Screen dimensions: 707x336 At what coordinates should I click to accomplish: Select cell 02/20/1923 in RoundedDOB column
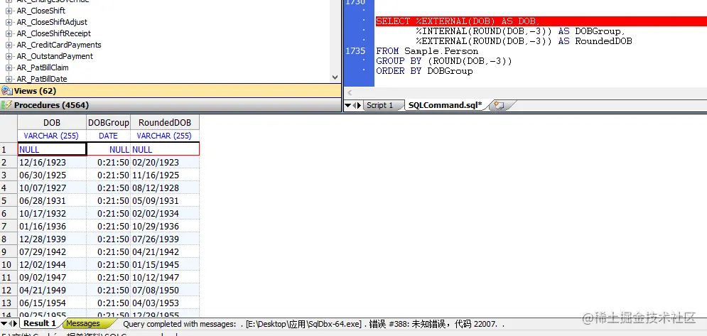165,163
